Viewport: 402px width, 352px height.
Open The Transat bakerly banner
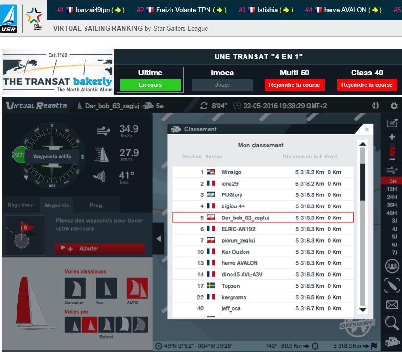[x=58, y=72]
